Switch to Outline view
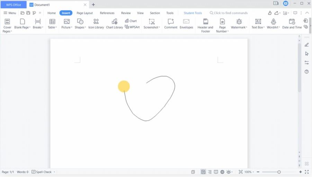The height and width of the screenshot is (177, 312). [x=210, y=172]
